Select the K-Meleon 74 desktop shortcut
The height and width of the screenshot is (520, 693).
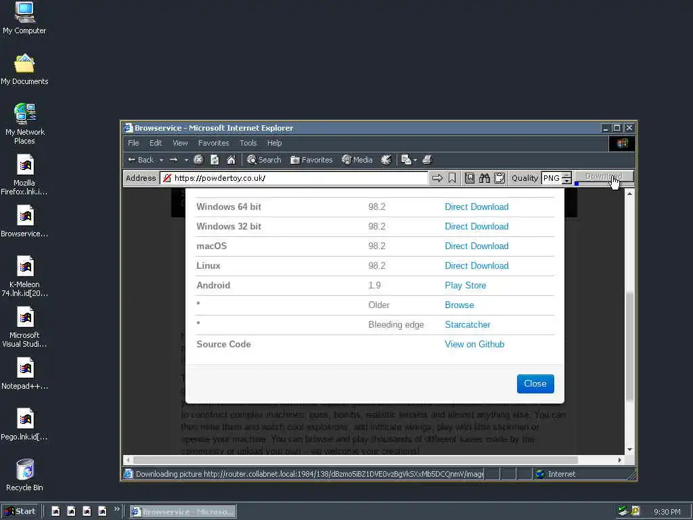click(24, 277)
